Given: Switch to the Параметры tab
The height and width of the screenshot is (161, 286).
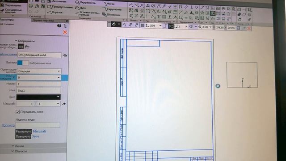Looking at the screenshot, I should pyautogui.click(x=7, y=19).
